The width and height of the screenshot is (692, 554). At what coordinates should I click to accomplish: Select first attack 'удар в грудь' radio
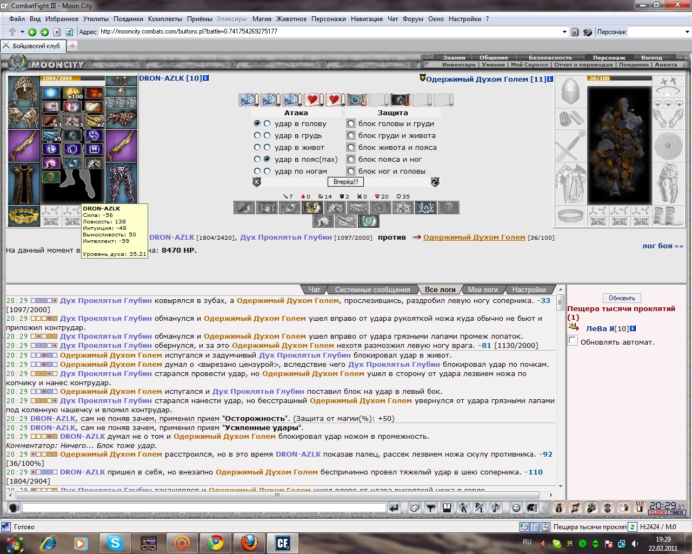coord(257,135)
